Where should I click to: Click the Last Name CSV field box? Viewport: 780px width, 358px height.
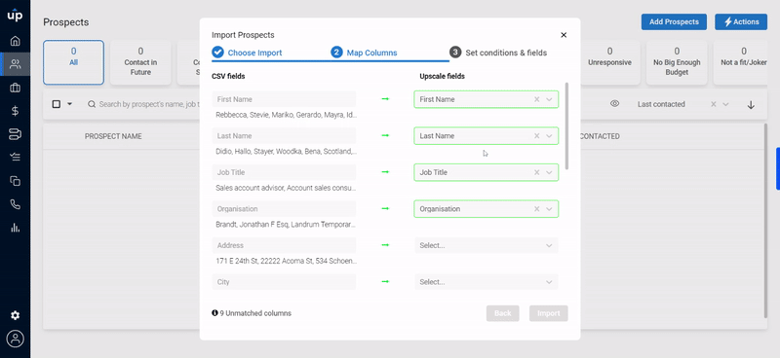[x=284, y=136]
